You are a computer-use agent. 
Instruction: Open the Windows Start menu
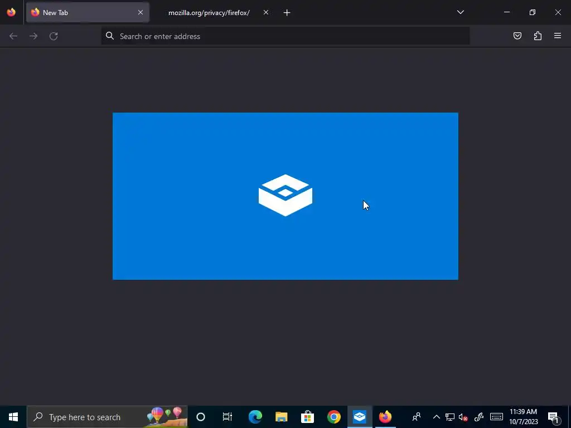point(13,417)
